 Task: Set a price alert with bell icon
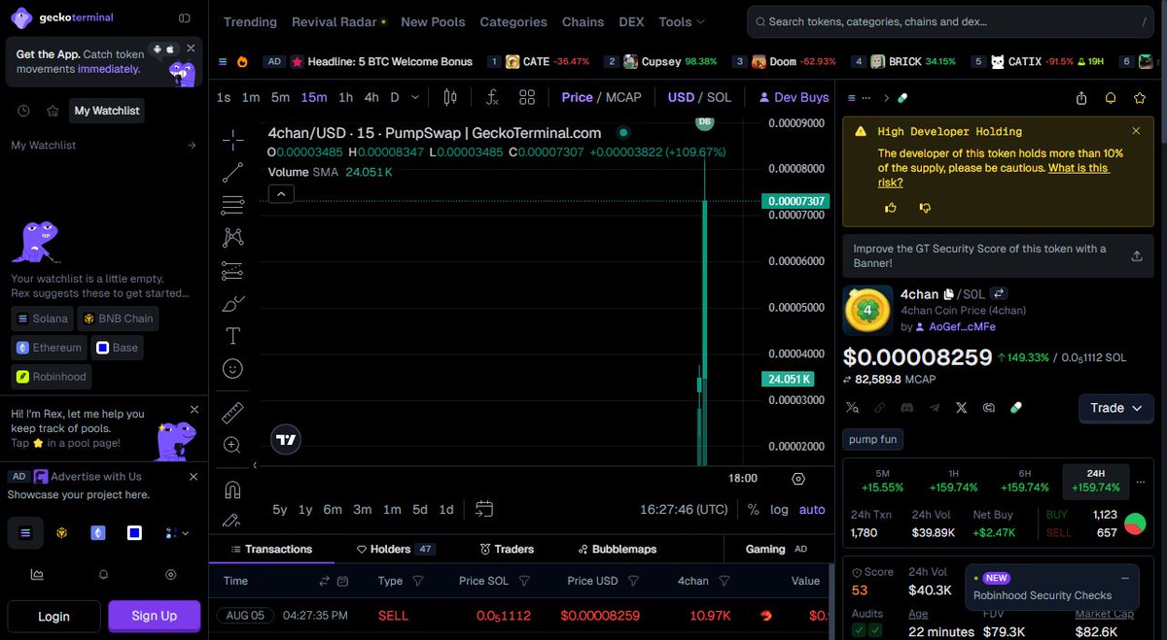coord(1111,98)
